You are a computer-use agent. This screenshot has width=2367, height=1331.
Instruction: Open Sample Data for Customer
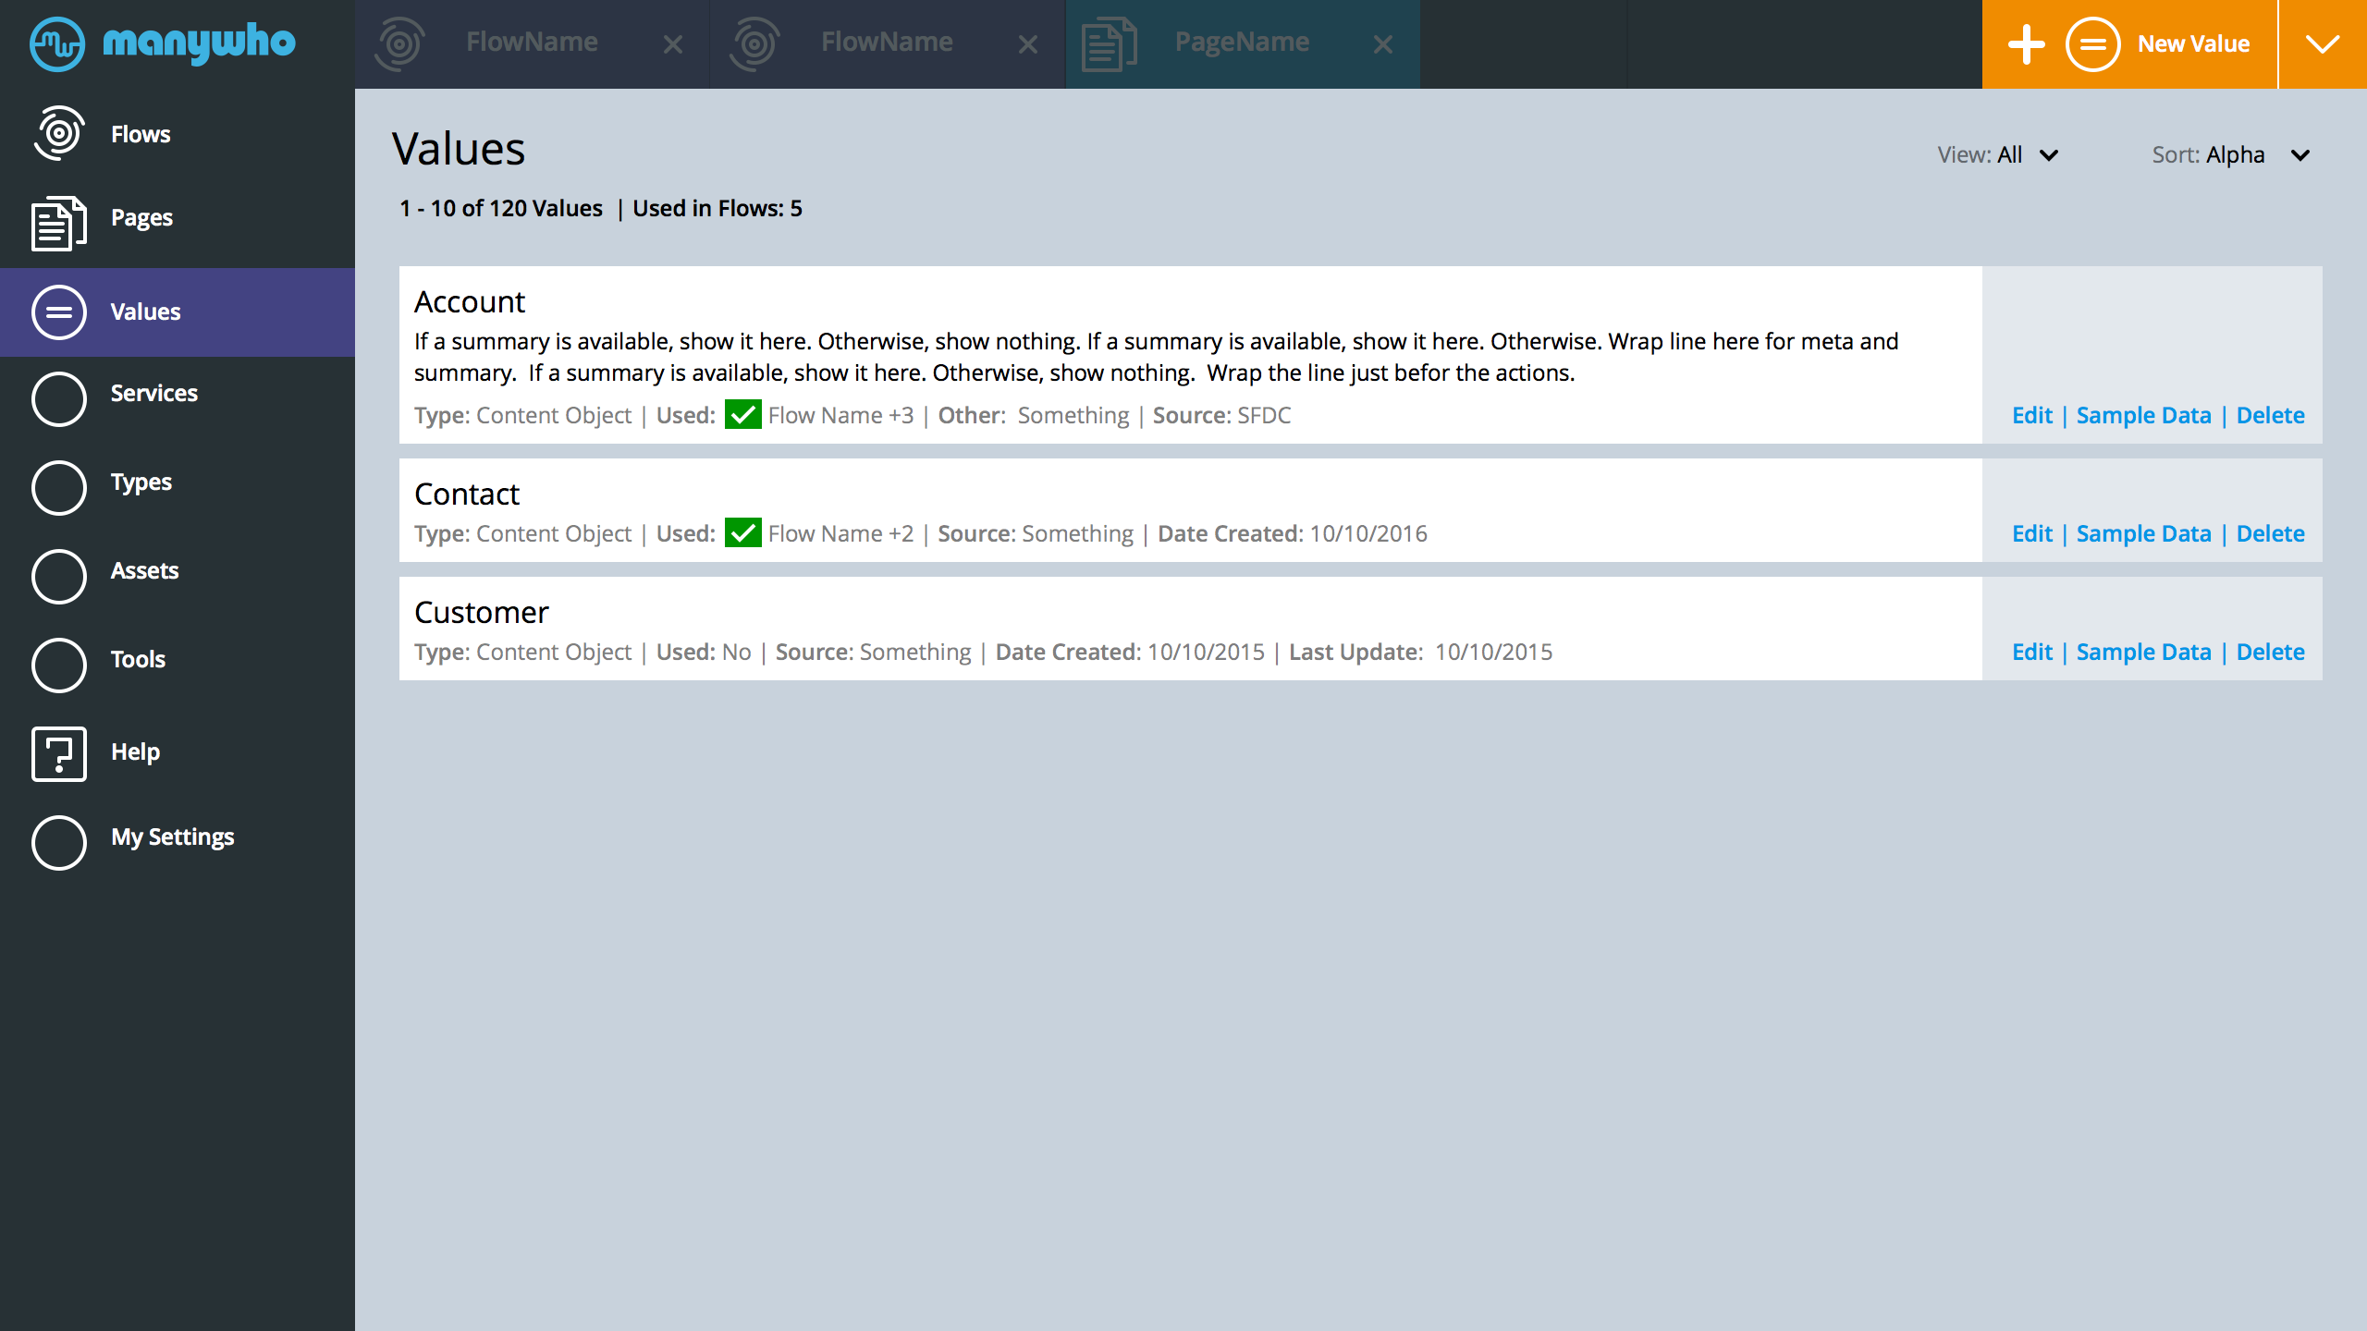pos(2143,652)
